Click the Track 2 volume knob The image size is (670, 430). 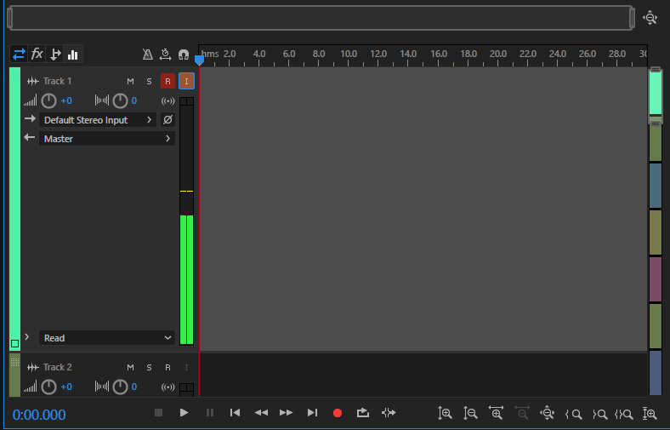48,387
